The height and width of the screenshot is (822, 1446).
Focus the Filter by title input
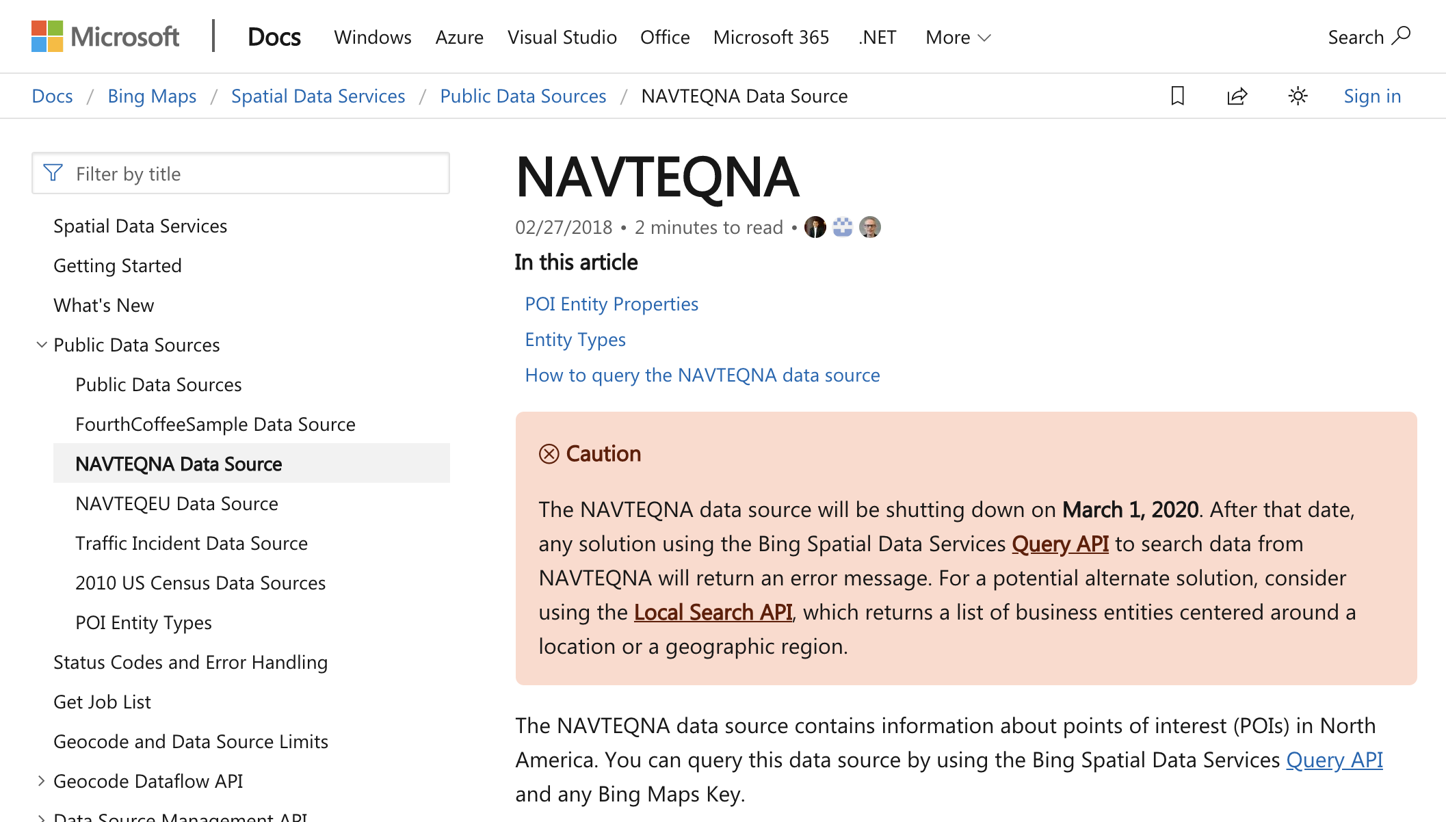241,173
